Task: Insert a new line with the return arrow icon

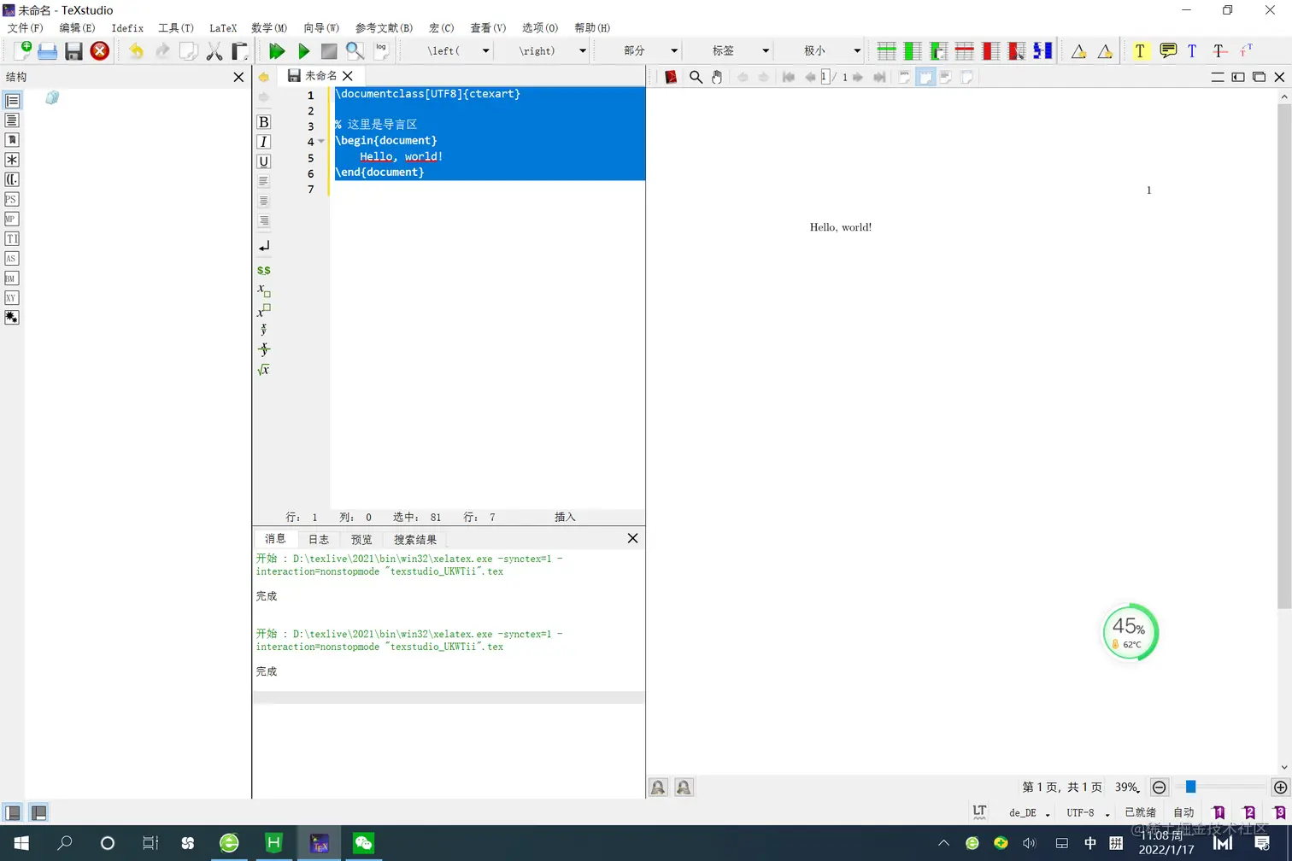Action: click(x=263, y=246)
